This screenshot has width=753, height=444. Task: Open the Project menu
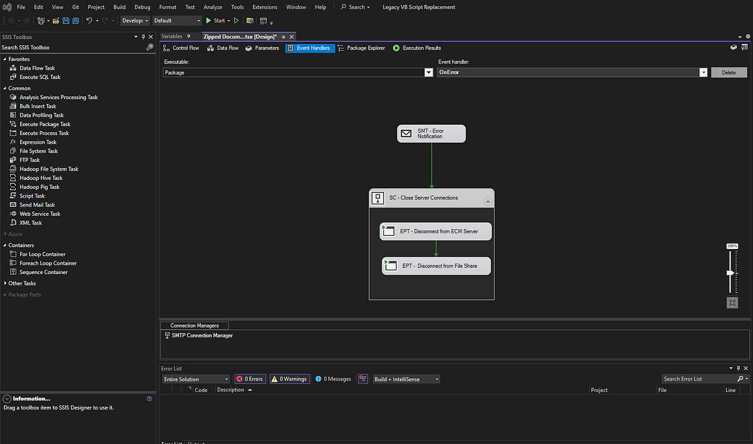[96, 7]
